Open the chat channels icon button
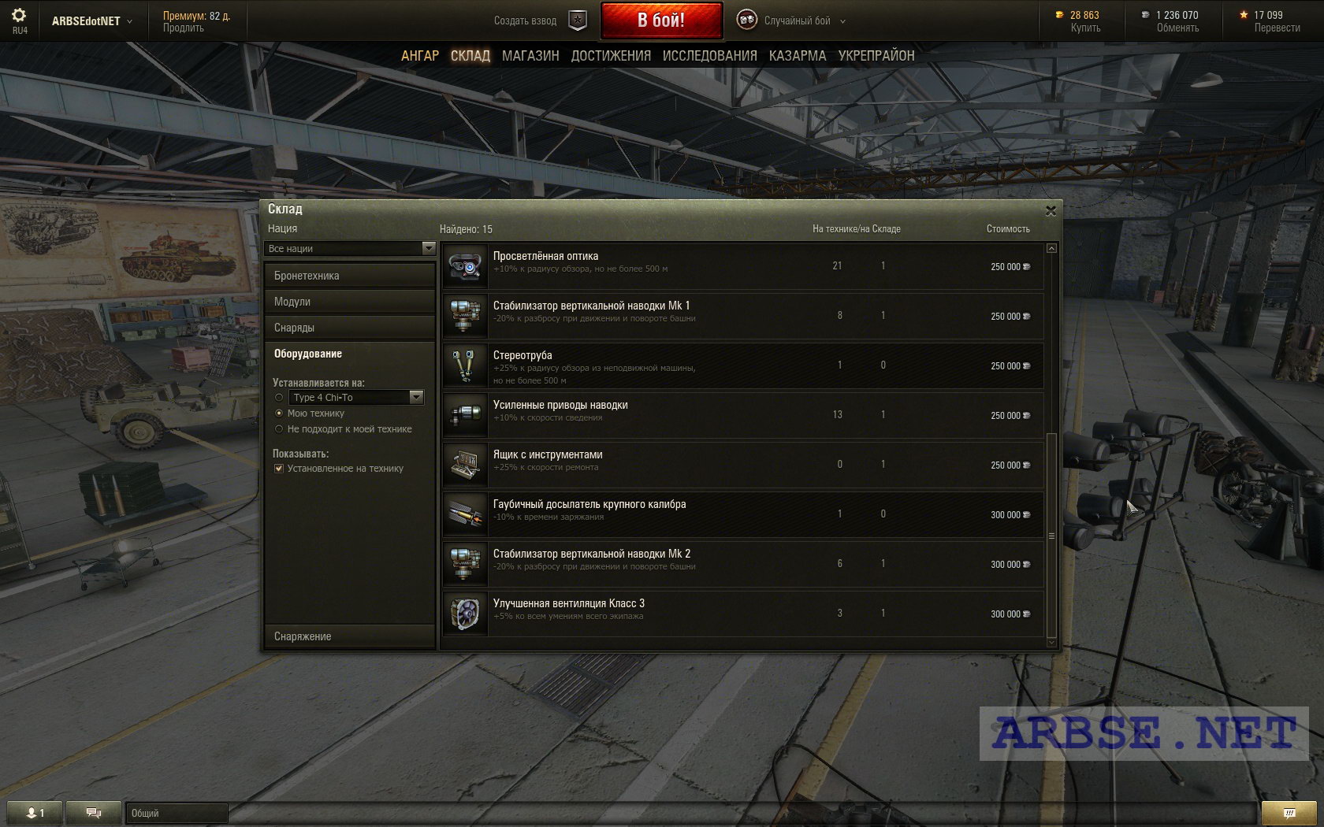 point(94,813)
